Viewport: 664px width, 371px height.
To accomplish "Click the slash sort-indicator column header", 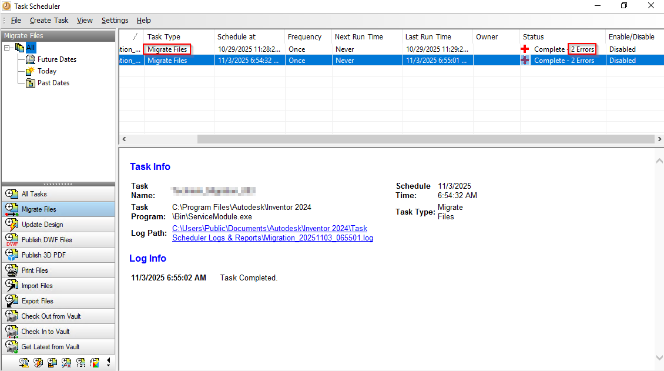I will click(132, 37).
